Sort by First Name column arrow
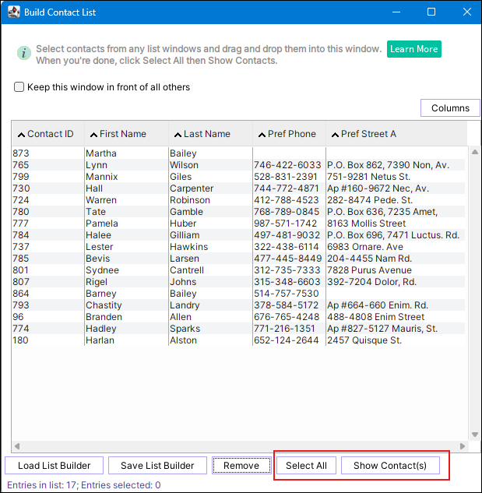 93,135
